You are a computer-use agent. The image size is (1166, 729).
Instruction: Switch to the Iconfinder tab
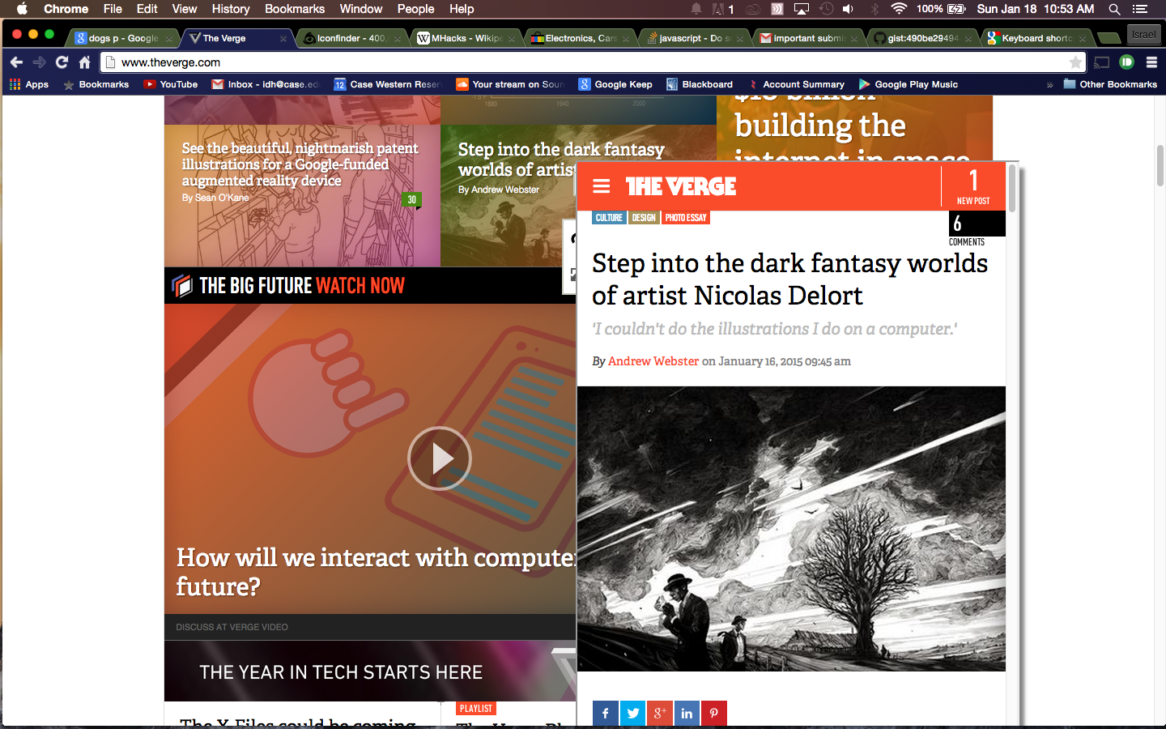pos(351,38)
